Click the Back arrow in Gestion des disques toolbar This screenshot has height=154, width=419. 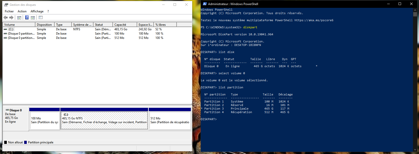point(6,18)
